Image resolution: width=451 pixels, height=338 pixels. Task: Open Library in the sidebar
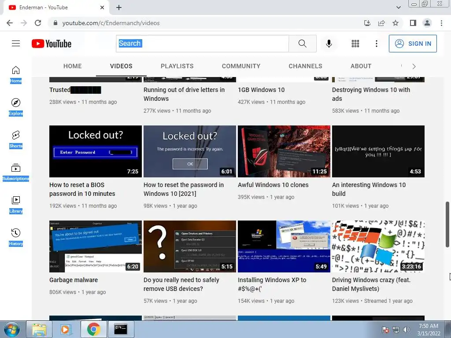coord(16,205)
